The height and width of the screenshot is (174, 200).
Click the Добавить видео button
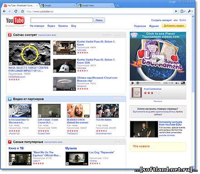pos(174,26)
